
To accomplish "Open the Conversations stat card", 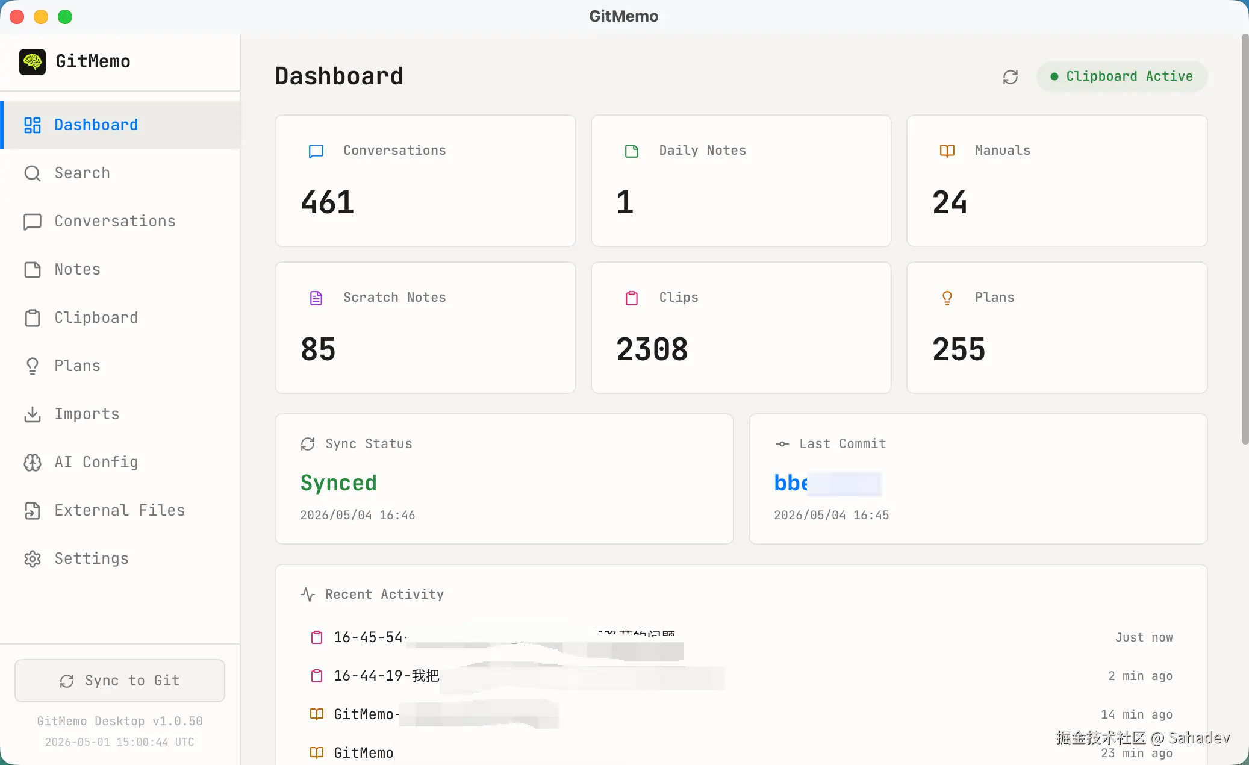I will [x=425, y=181].
